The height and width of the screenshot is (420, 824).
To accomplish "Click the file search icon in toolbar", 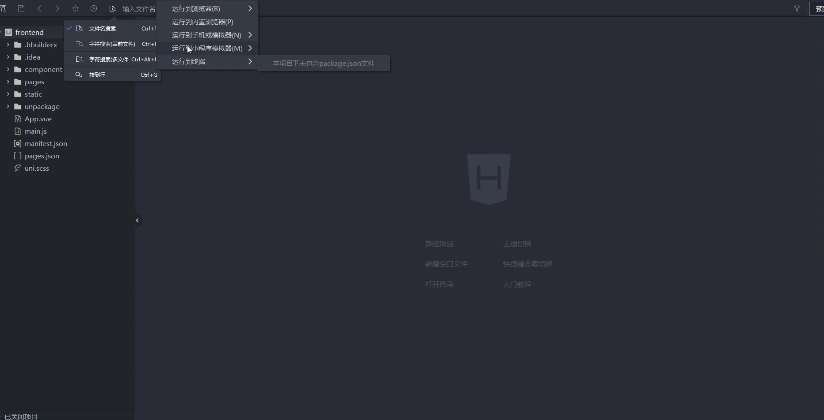I will (112, 9).
